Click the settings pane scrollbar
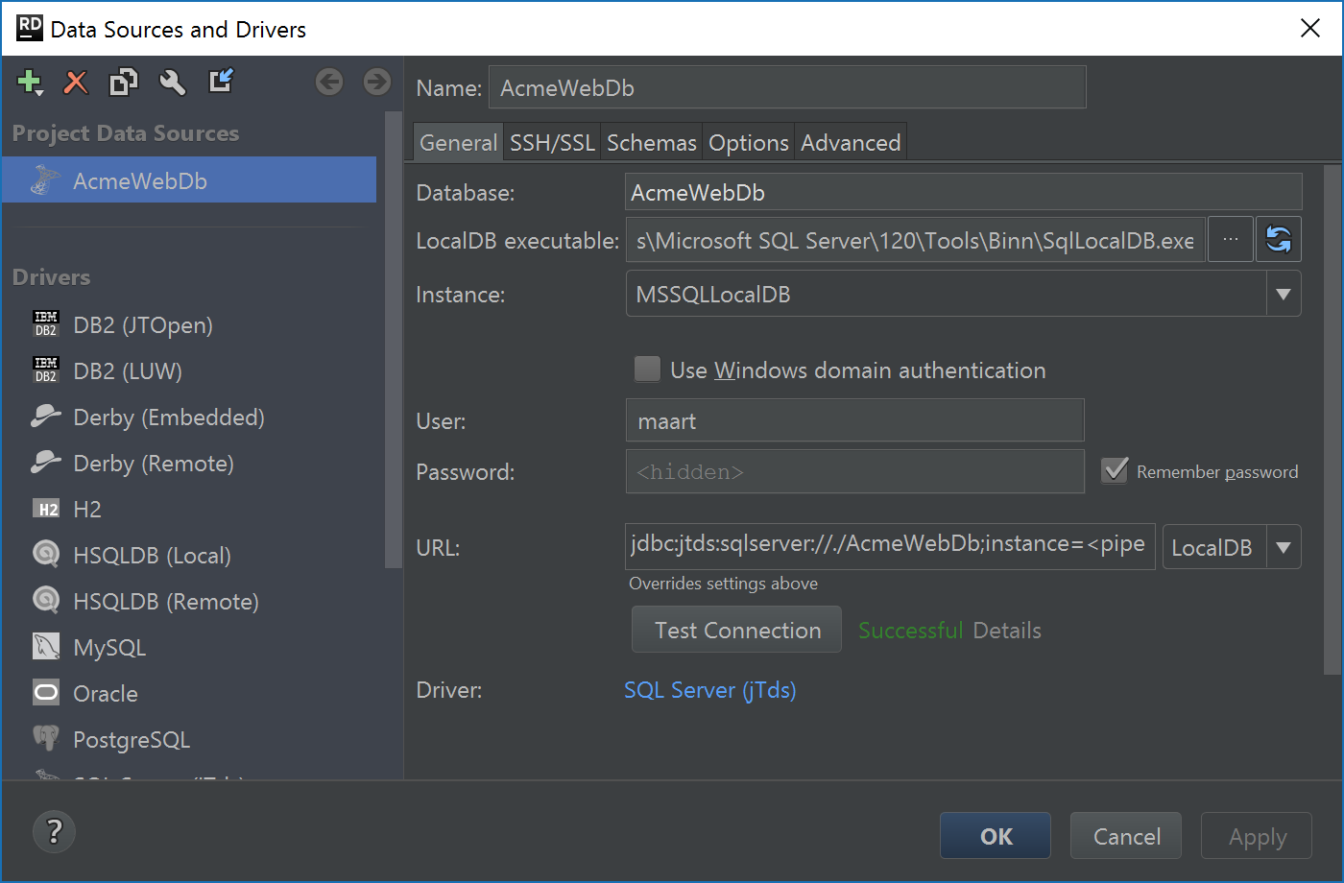The height and width of the screenshot is (883, 1344). pos(1332,419)
